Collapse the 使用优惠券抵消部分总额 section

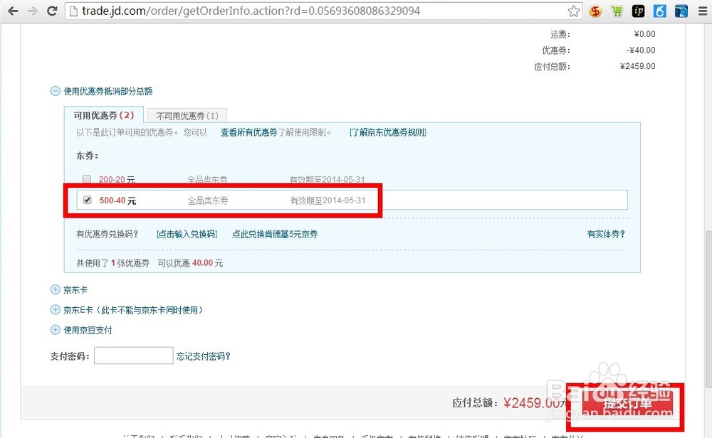click(56, 91)
